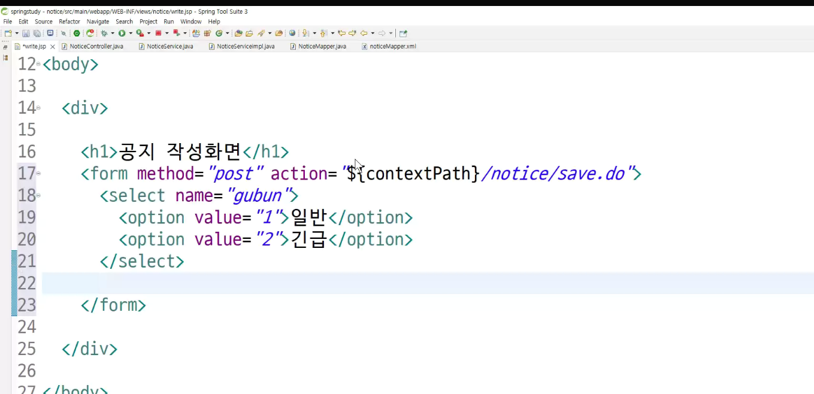Click the Save All toolbar icon
This screenshot has width=814, height=394.
click(37, 33)
